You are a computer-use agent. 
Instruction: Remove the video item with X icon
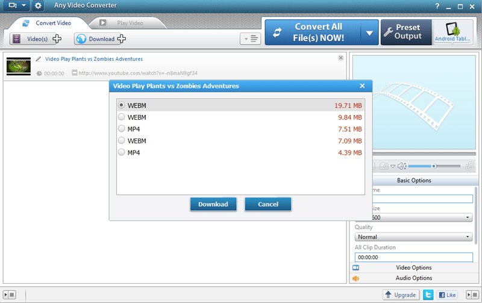click(340, 58)
